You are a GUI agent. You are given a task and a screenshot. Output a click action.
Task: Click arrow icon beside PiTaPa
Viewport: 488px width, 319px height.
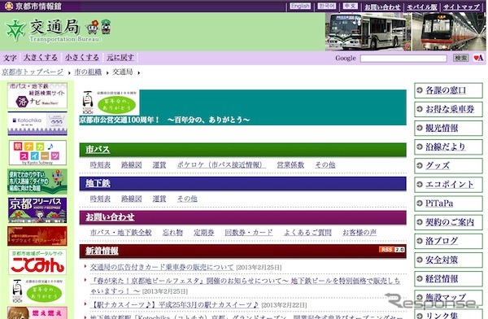click(420, 203)
